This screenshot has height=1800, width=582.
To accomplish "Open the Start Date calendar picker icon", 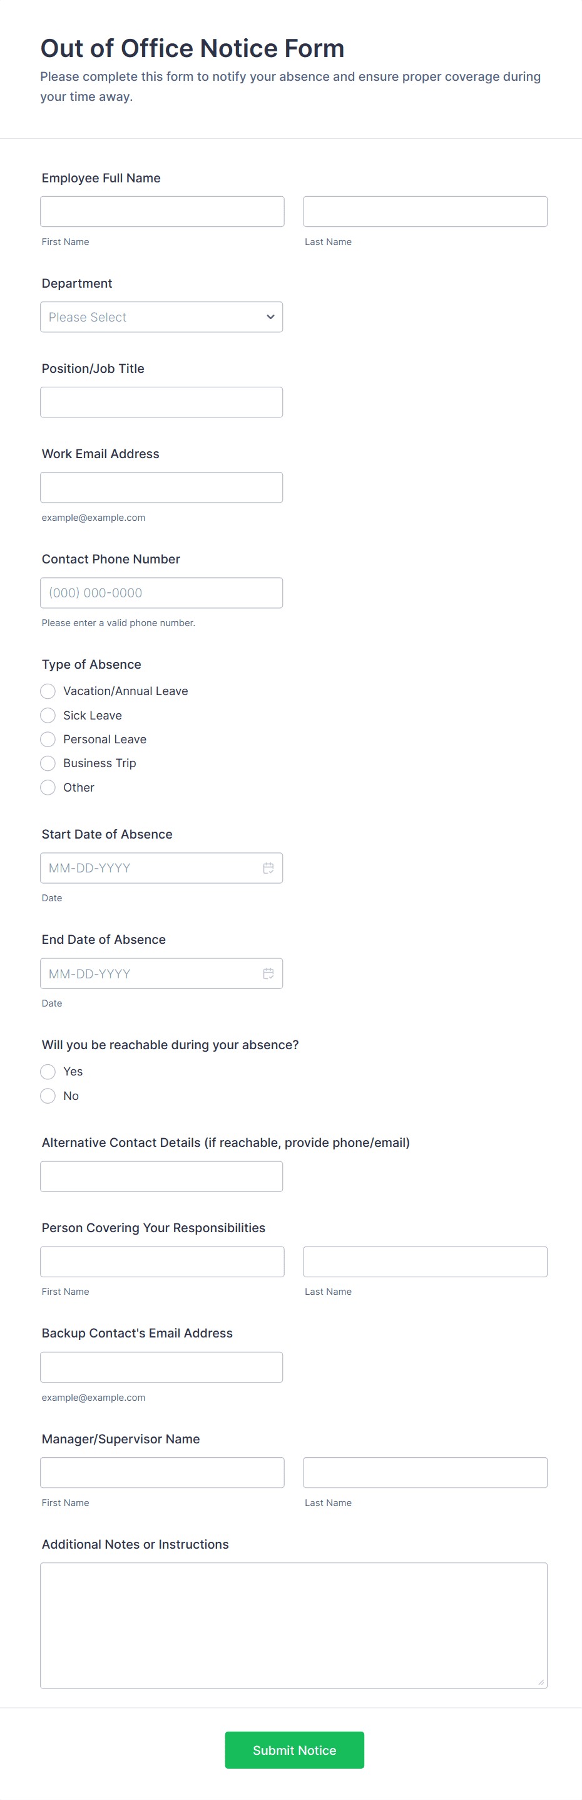I will click(x=268, y=868).
